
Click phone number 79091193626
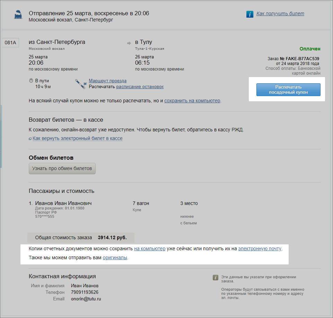(85, 292)
